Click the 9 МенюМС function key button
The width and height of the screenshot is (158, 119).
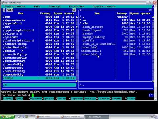point(116,99)
